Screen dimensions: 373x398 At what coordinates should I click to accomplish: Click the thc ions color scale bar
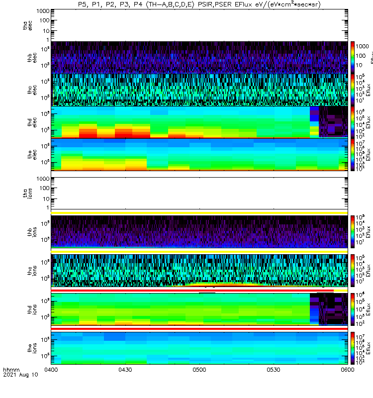(353, 271)
